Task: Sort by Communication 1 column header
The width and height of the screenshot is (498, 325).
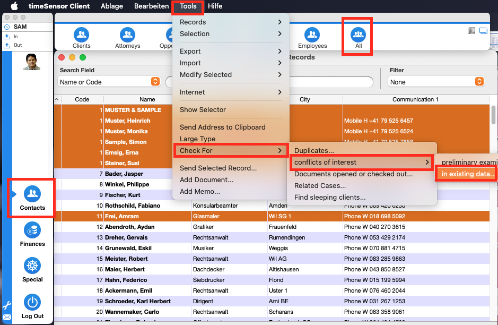Action: pyautogui.click(x=415, y=99)
